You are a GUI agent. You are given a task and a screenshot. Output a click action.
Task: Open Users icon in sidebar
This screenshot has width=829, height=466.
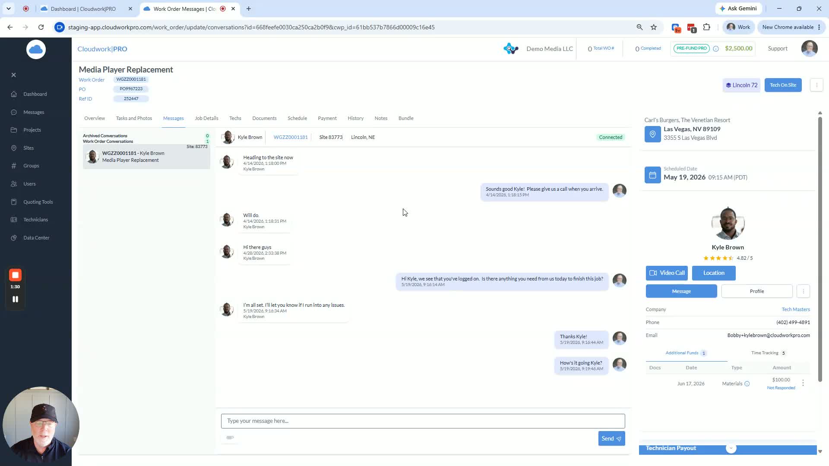14,184
